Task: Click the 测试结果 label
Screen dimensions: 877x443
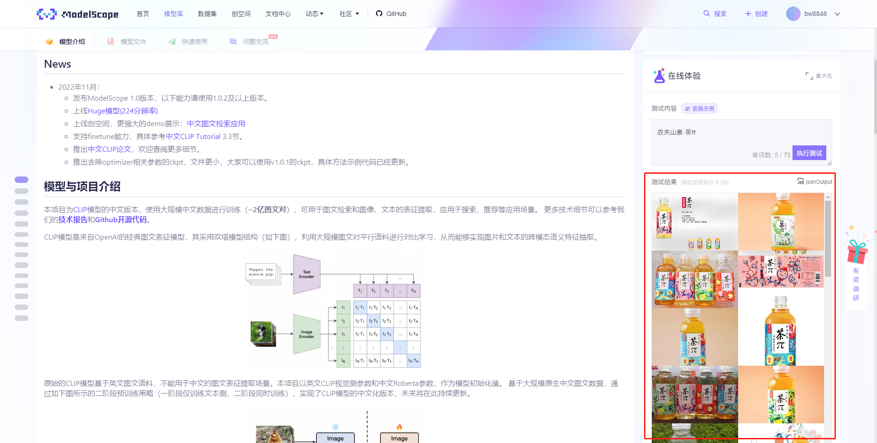Action: 664,182
